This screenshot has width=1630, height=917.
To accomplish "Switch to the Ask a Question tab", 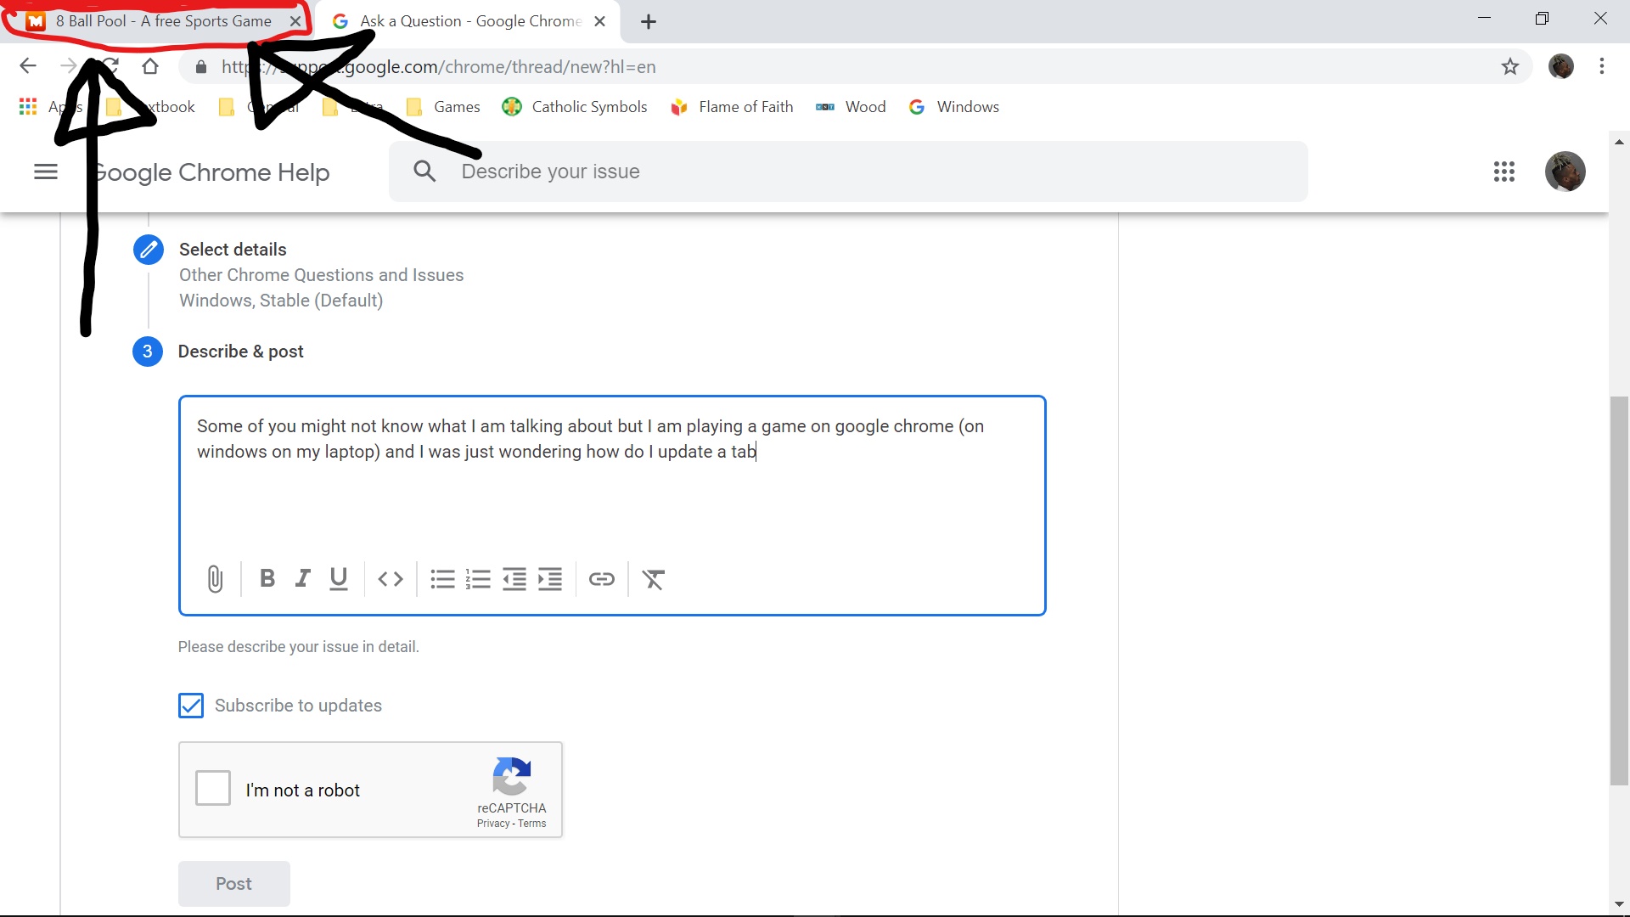I will tap(464, 20).
